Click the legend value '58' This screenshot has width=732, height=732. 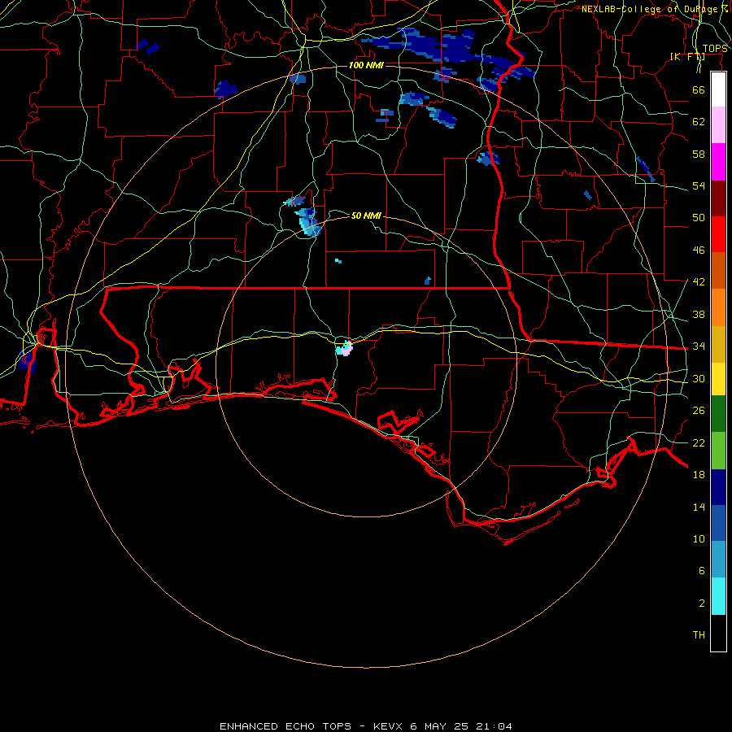[x=699, y=154]
